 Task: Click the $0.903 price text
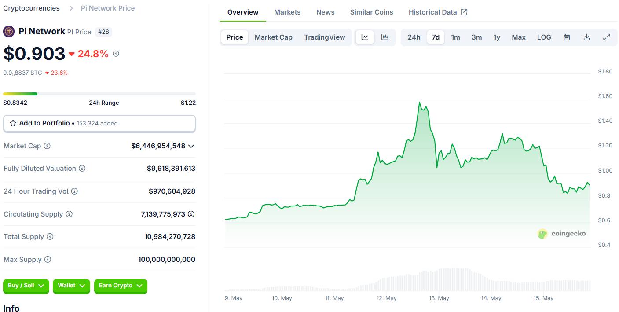point(34,54)
